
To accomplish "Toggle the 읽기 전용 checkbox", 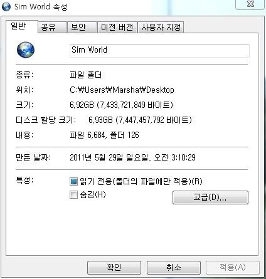I will click(73, 181).
